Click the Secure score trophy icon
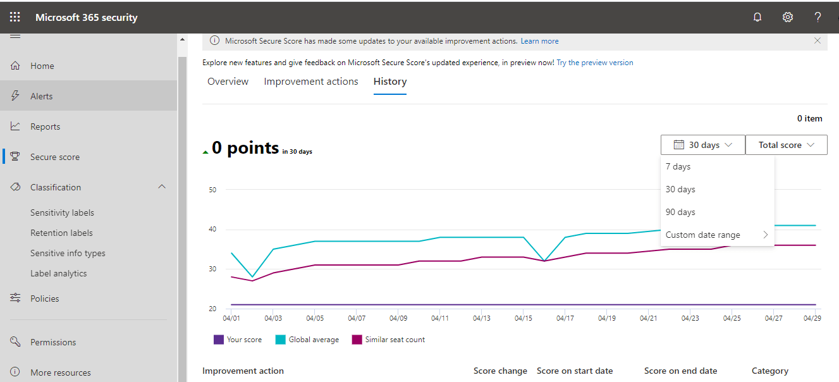Screen dimensions: 839x382 (x=16, y=157)
